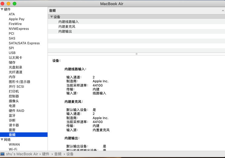This screenshot has width=225, height=158.
Task: Collapse the 网络 section in sidebar
Action: (x=2, y=140)
